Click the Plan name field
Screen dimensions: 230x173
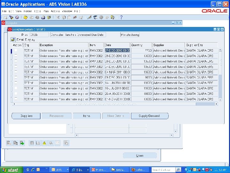[39, 35]
